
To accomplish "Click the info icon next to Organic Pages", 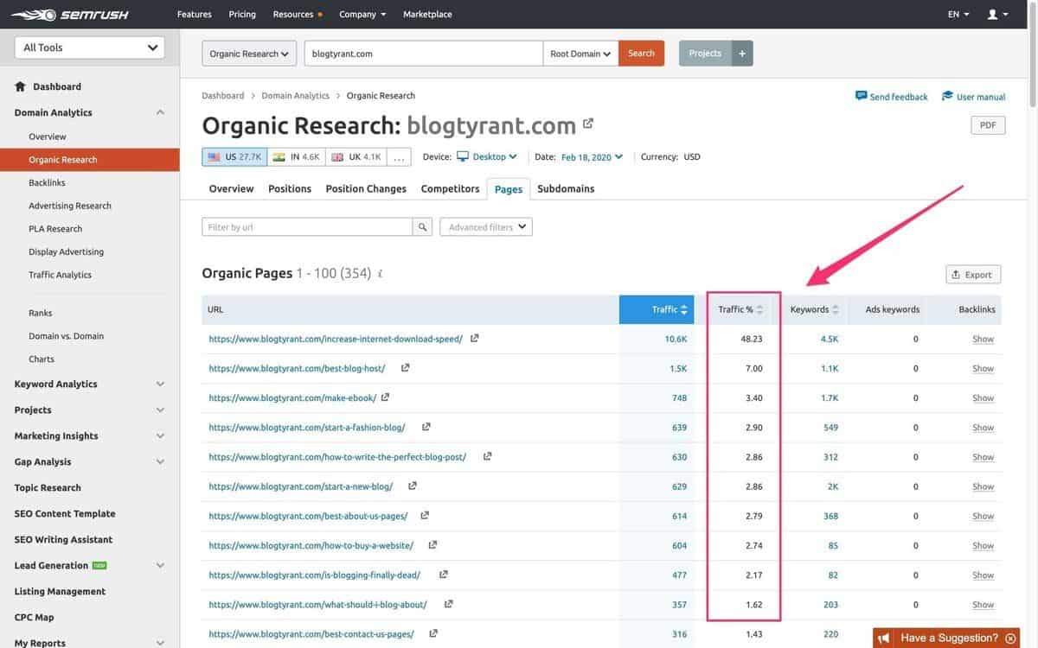I will (381, 274).
